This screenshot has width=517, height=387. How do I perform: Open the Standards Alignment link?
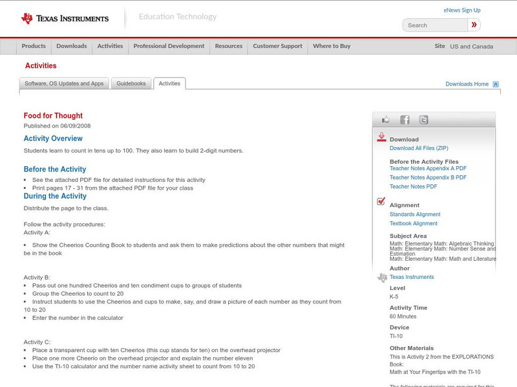pos(415,214)
